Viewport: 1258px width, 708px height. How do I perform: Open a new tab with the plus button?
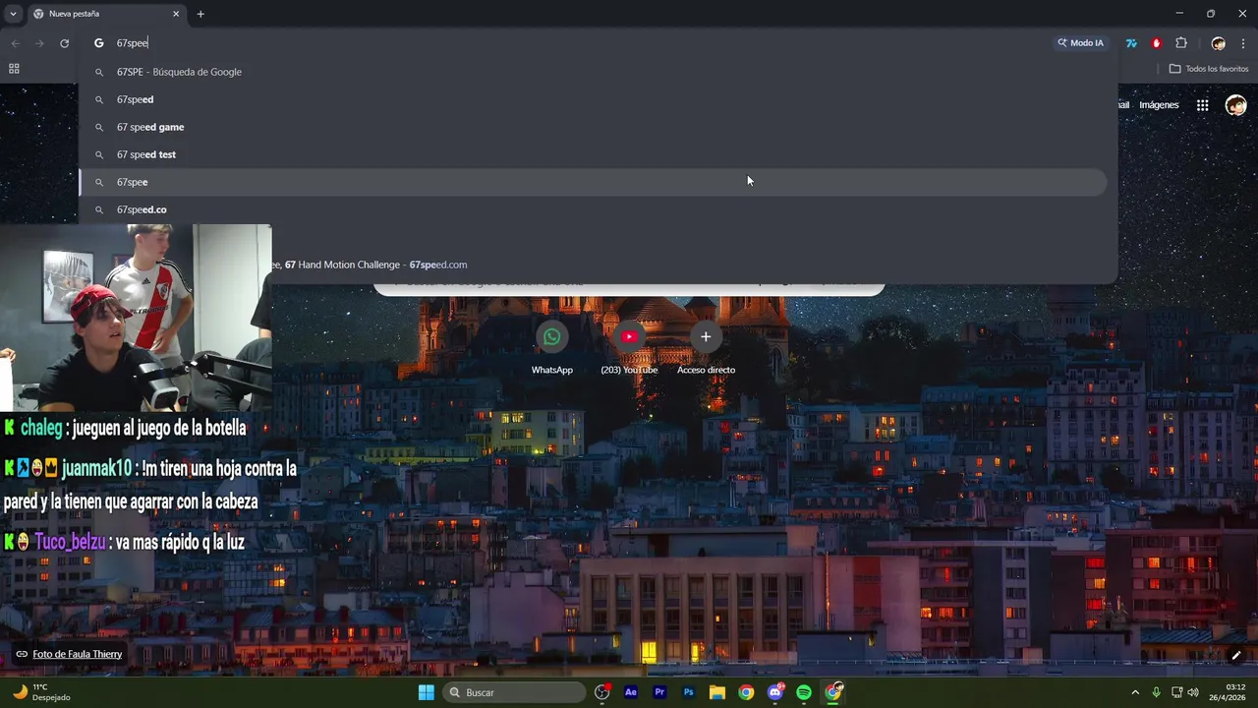pos(200,14)
